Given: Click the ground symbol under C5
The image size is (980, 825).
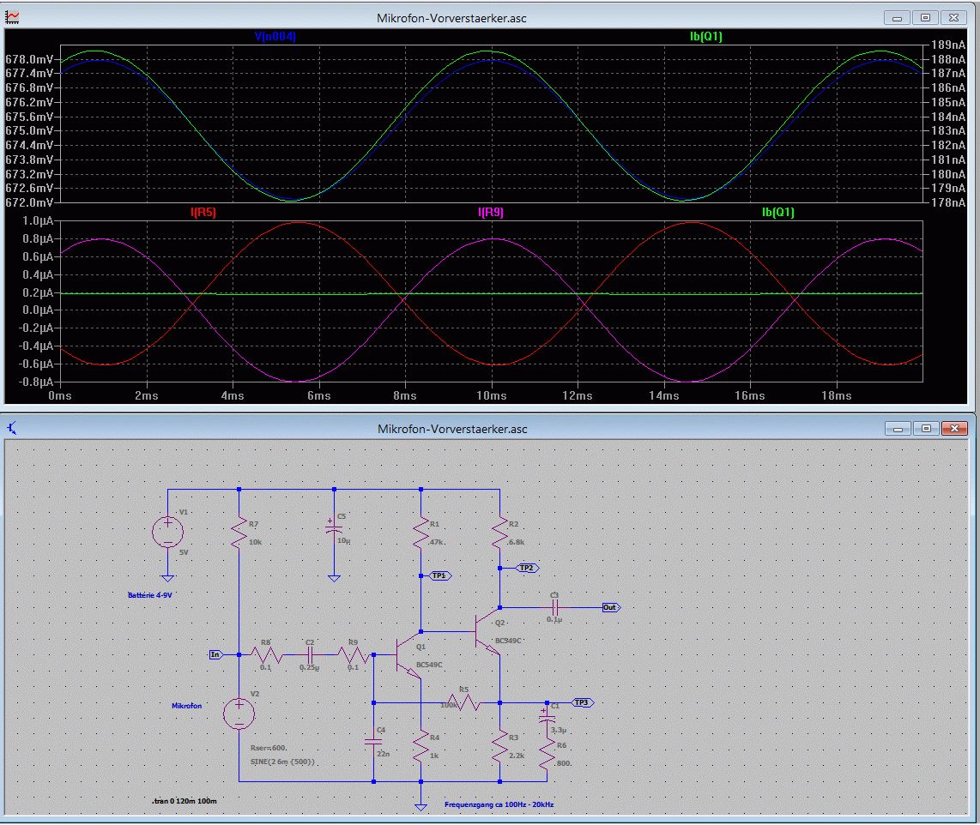Looking at the screenshot, I should point(334,579).
